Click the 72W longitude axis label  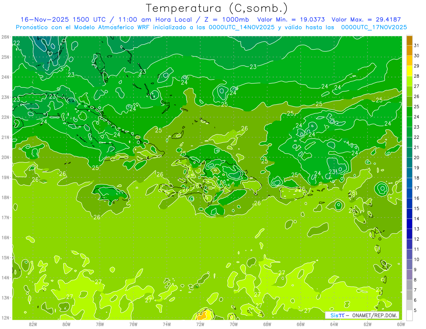coord(200,324)
